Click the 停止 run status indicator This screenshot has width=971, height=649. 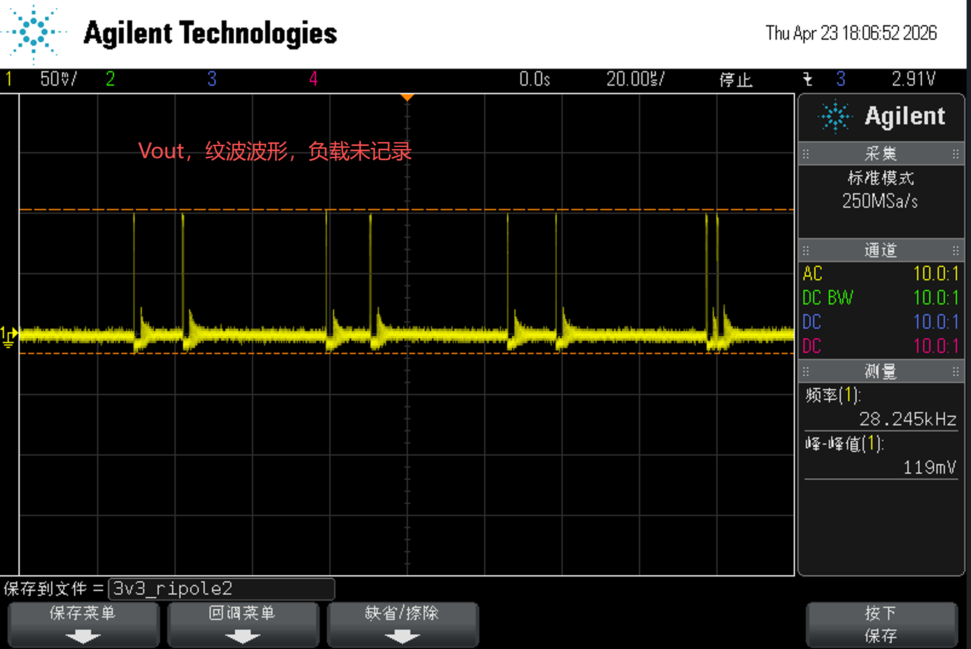point(736,80)
